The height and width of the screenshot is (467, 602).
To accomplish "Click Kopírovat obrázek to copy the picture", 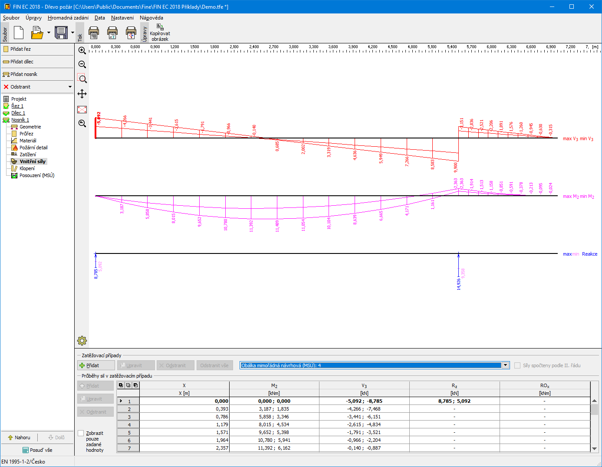I will [160, 33].
